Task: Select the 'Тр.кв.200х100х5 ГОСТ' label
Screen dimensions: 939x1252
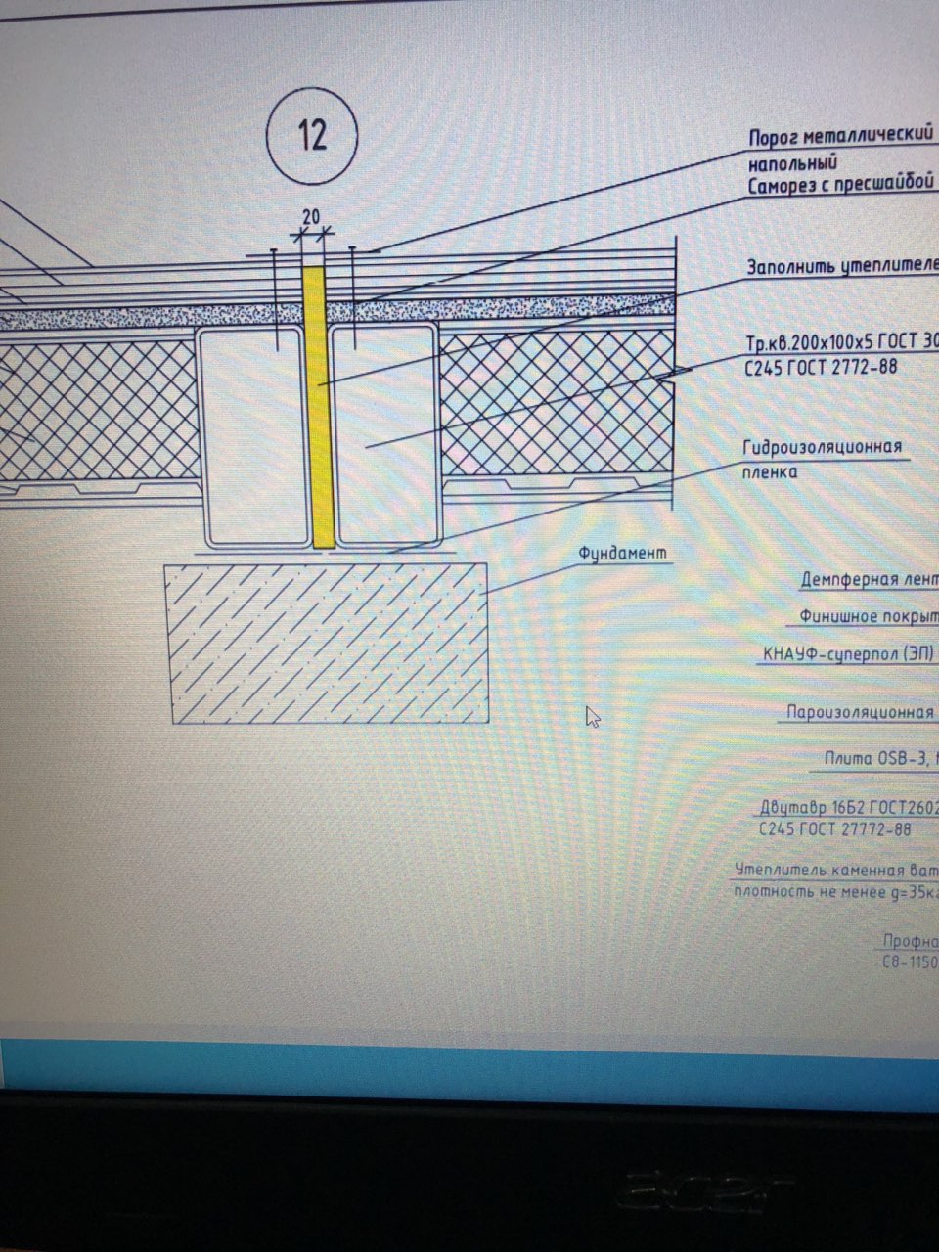Action: click(842, 343)
